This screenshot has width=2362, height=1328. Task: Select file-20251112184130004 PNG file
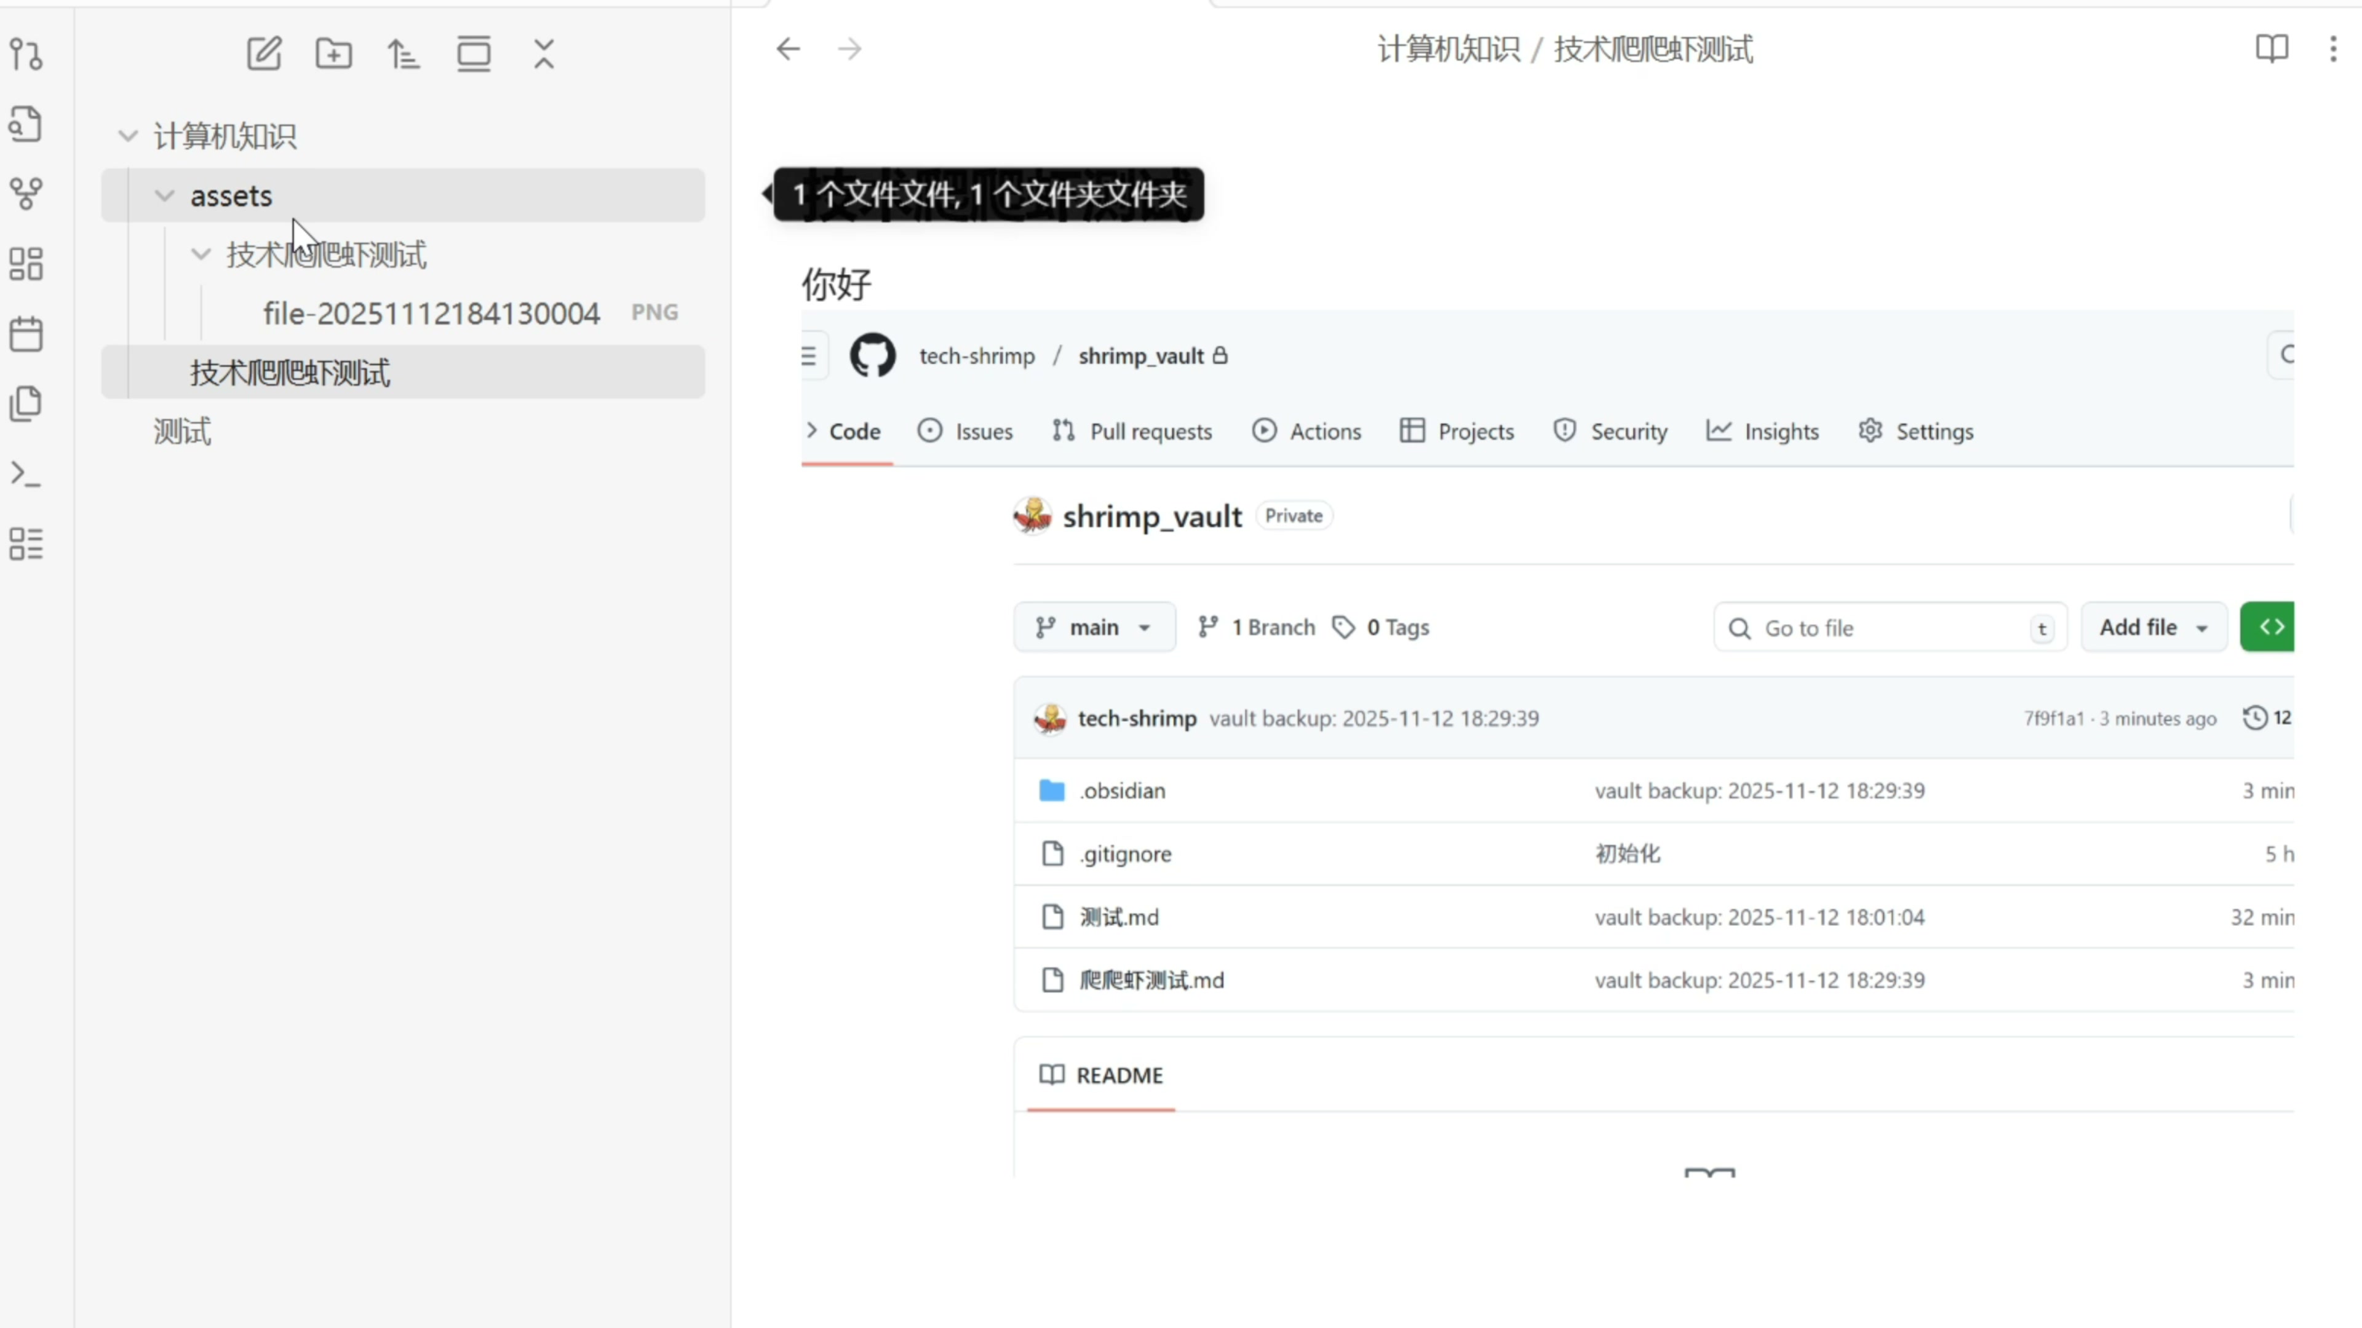pos(431,314)
